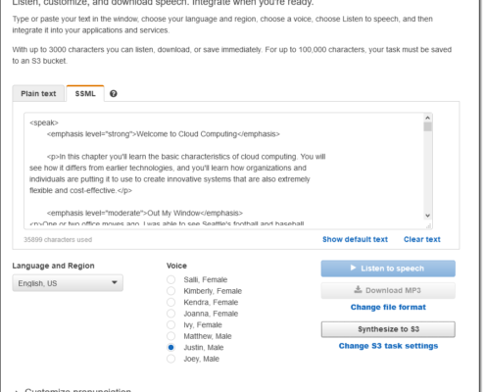The height and width of the screenshot is (392, 485).
Task: Choose the Joey, Male voice option
Action: coord(170,359)
